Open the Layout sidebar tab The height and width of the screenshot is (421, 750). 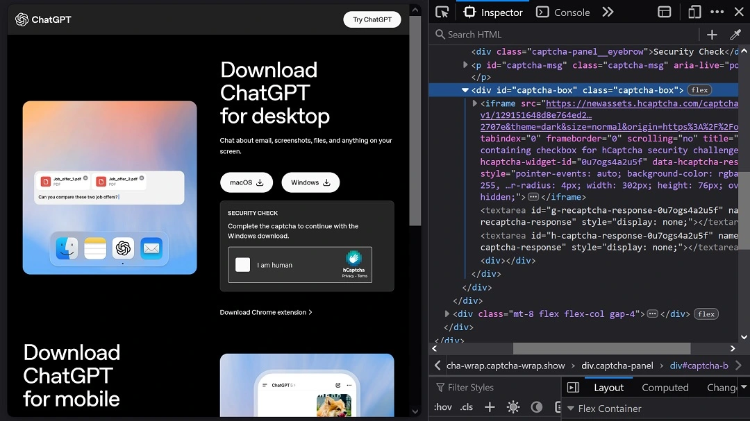click(608, 388)
